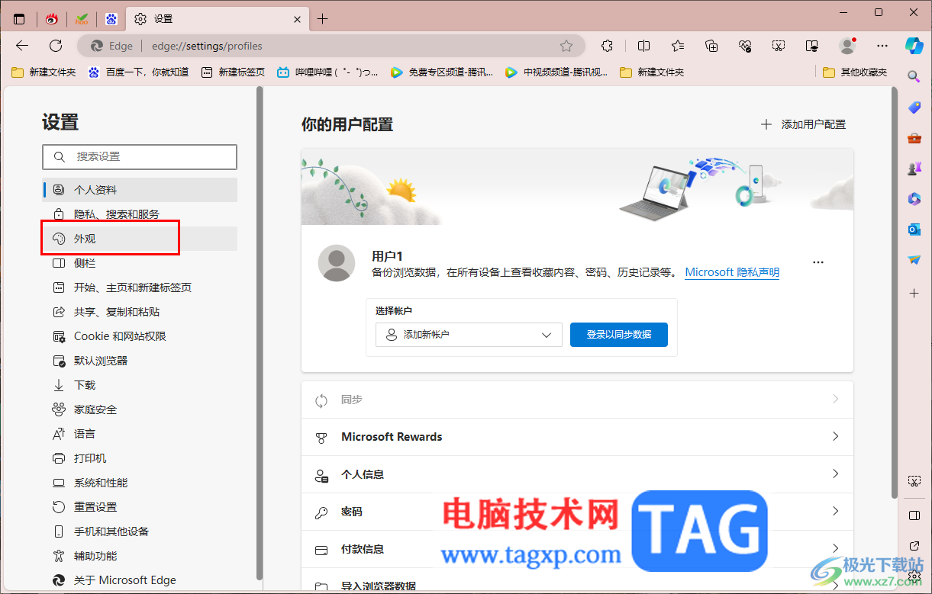
Task: Click the 搜索设置 search field
Action: coord(140,156)
